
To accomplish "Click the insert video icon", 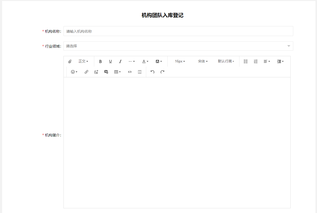I will point(106,72).
